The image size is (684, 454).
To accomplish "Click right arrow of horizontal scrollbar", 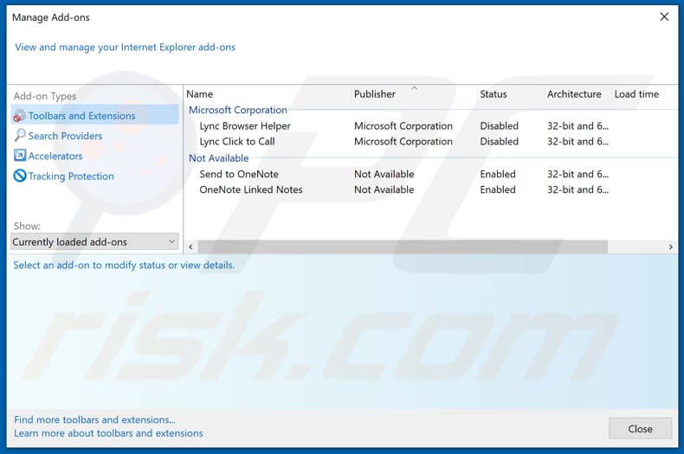I will (x=670, y=246).
